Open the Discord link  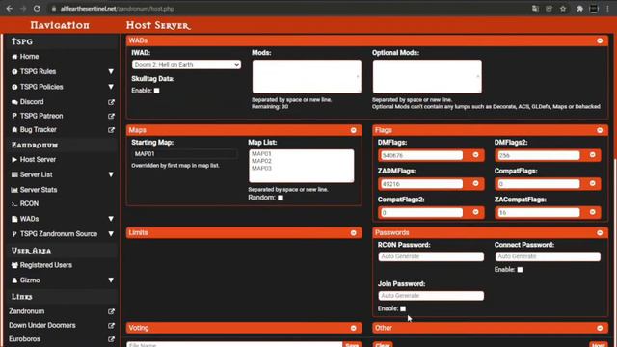(32, 102)
